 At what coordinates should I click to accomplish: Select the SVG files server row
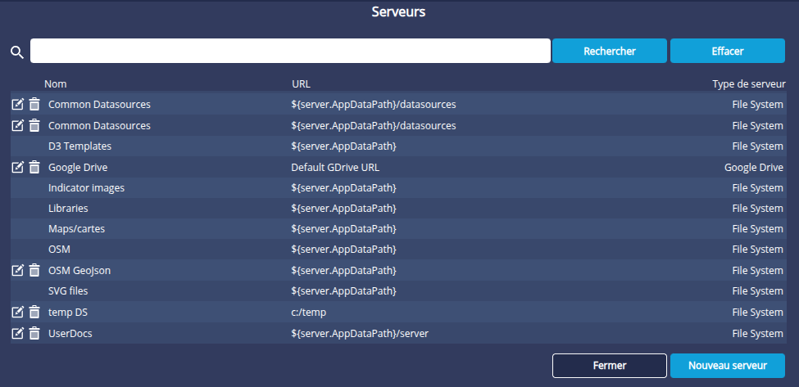68,290
